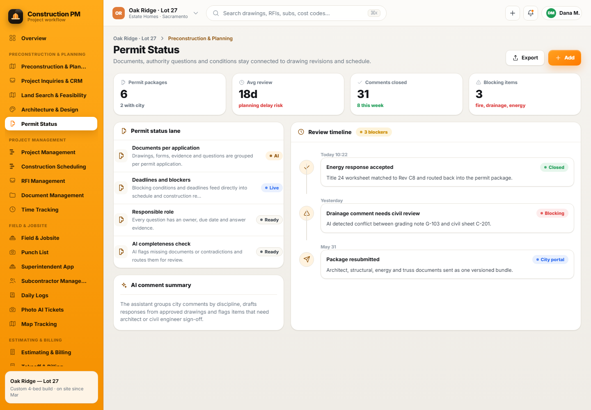Click the Documents per application row icon
Image resolution: width=591 pixels, height=410 pixels.
pos(121,156)
